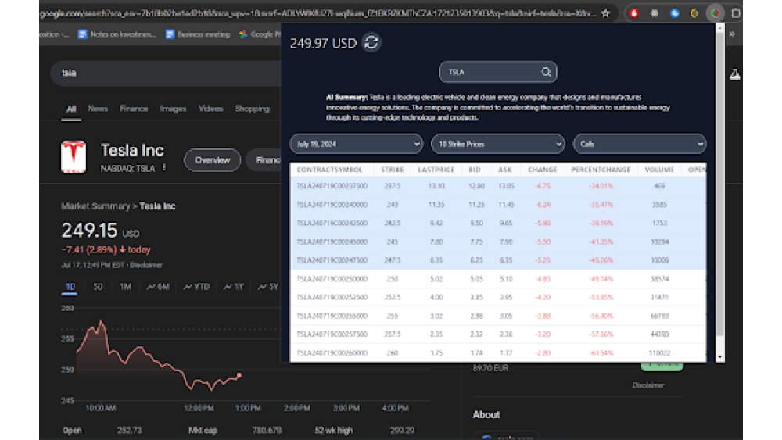Switch to the Finance search tab

click(x=134, y=109)
